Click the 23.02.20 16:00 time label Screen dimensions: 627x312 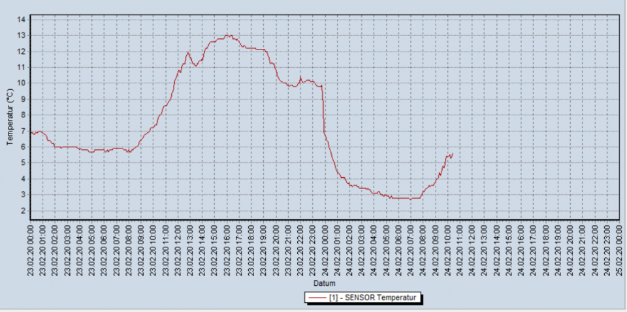pyautogui.click(x=227, y=250)
